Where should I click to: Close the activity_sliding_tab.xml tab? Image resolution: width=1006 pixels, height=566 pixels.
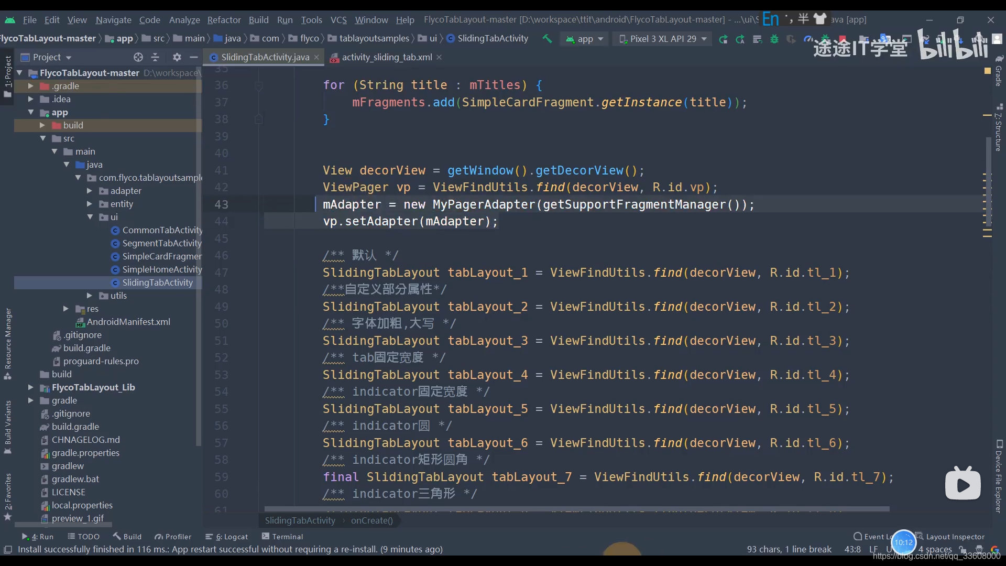tap(439, 57)
